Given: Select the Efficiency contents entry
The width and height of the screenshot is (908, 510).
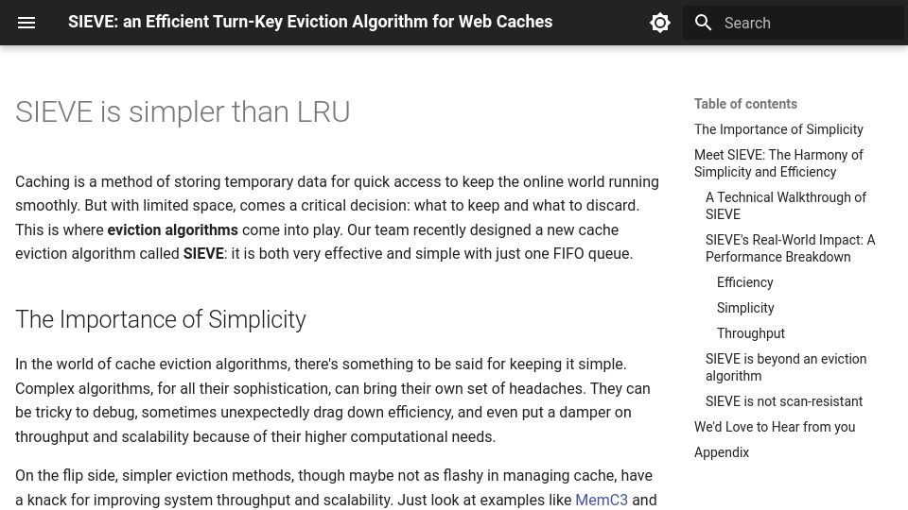Looking at the screenshot, I should coord(744,282).
